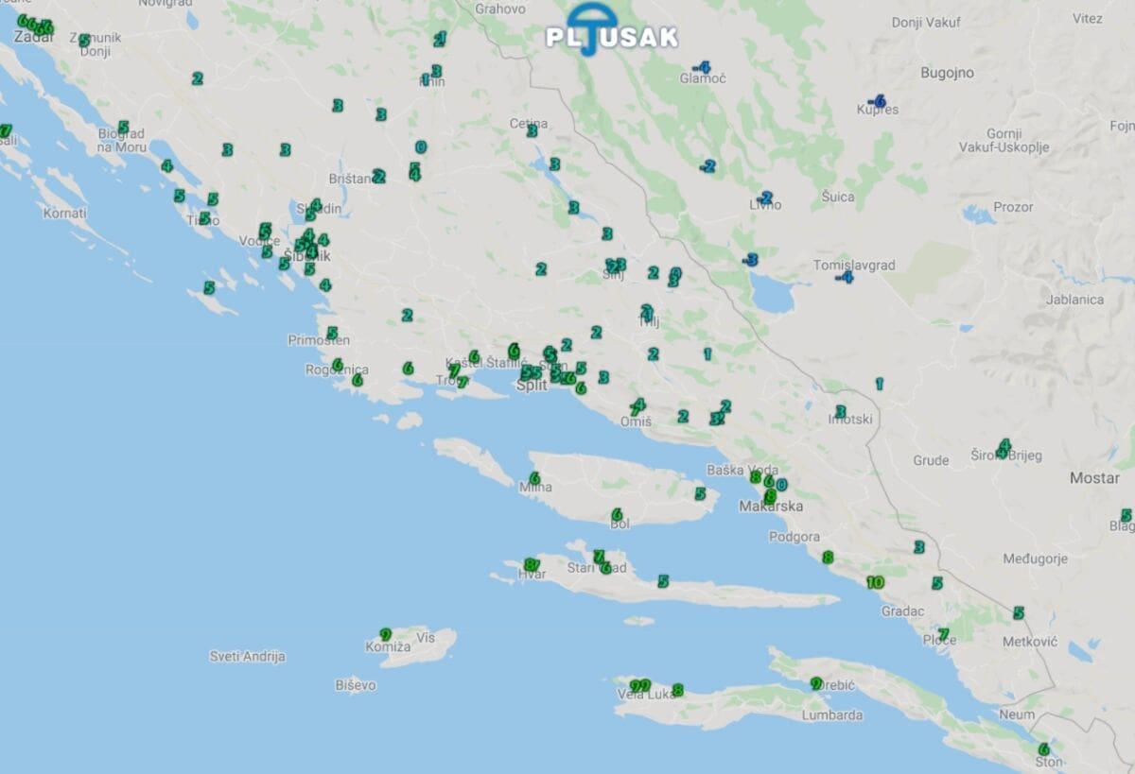
Task: Click the 9 marker at Komiža
Action: click(386, 634)
